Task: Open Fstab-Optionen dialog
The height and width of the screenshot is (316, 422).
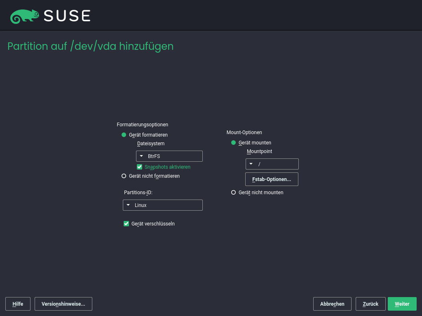Action: pyautogui.click(x=272, y=179)
